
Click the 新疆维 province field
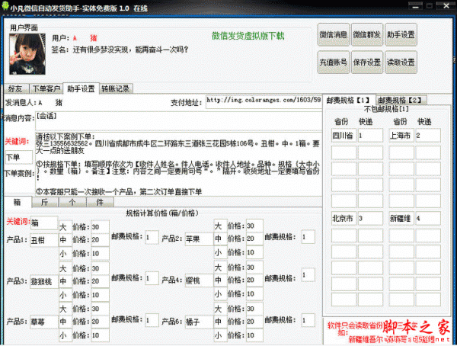[401, 218]
